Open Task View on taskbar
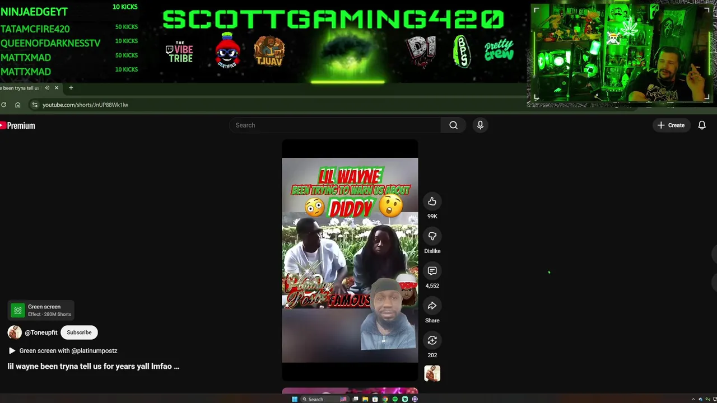 click(355, 399)
